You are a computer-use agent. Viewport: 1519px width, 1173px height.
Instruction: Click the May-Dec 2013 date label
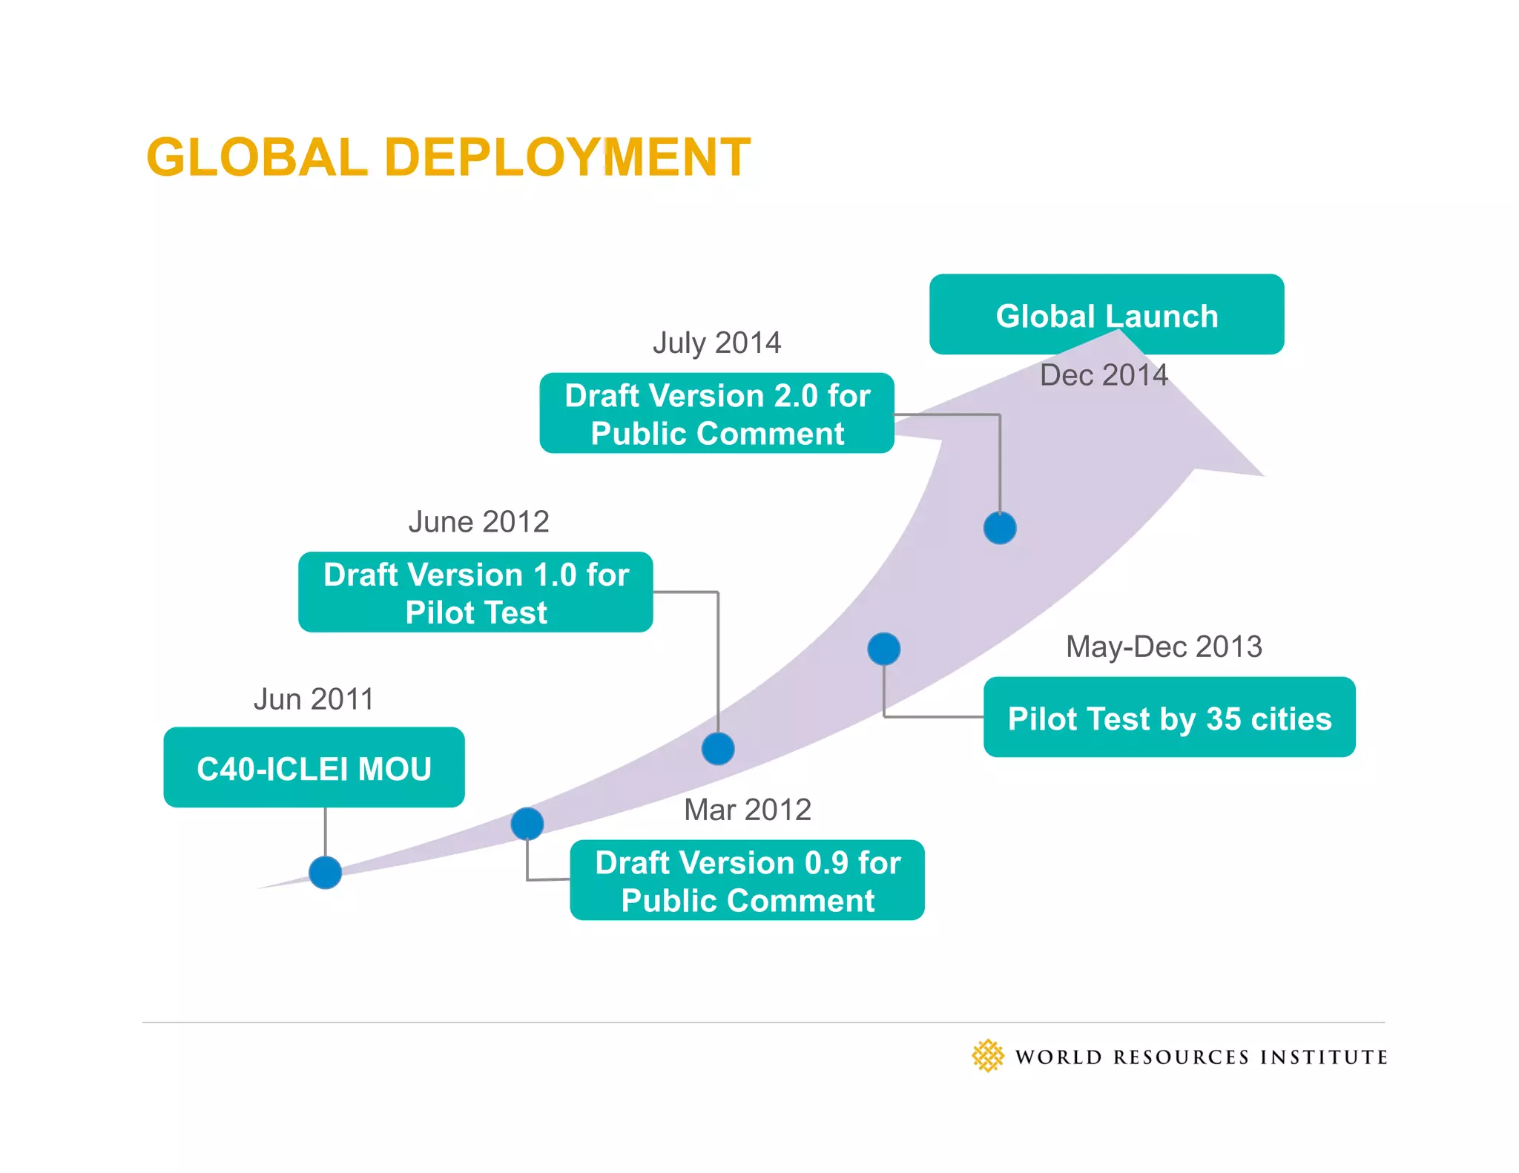pos(1164,647)
